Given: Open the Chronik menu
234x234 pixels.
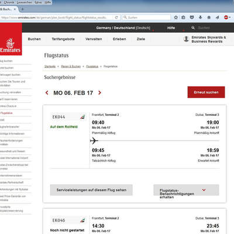Looking at the screenshot, I should point(9,2).
